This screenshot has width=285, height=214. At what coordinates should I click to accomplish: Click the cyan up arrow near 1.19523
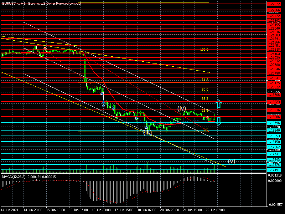(219, 103)
